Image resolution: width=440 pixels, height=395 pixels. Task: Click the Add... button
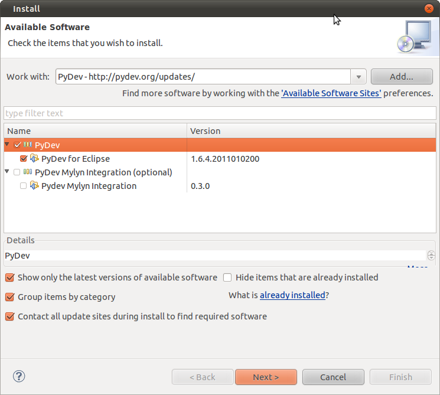[x=402, y=77]
